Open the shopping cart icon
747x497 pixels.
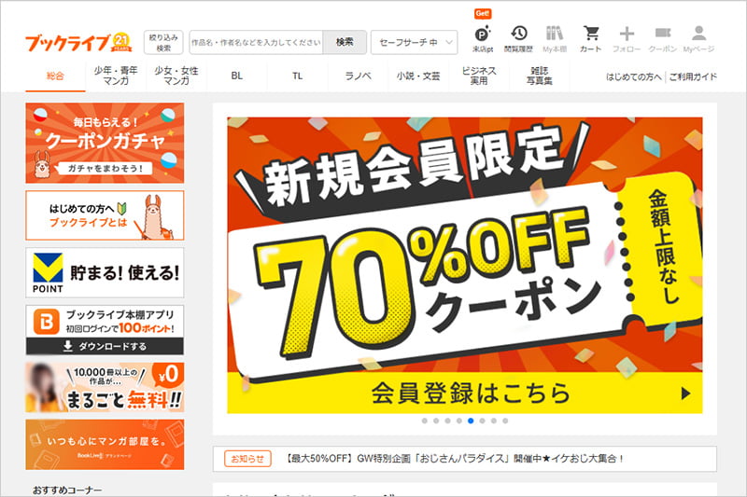(591, 34)
